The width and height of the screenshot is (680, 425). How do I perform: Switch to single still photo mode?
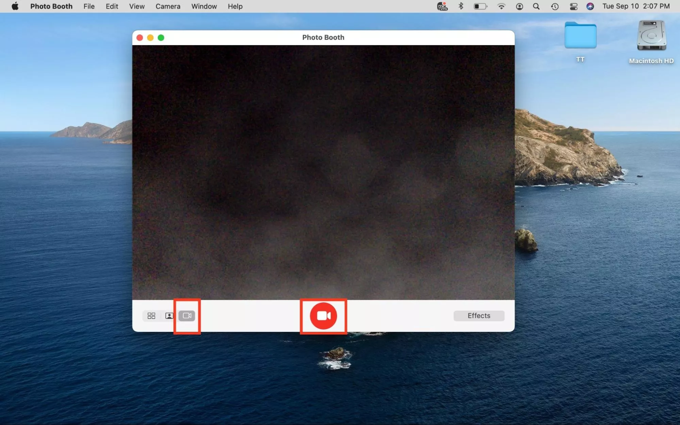[169, 316]
